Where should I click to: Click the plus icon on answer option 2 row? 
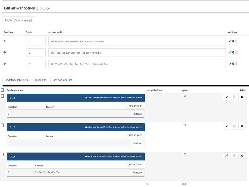point(233,52)
